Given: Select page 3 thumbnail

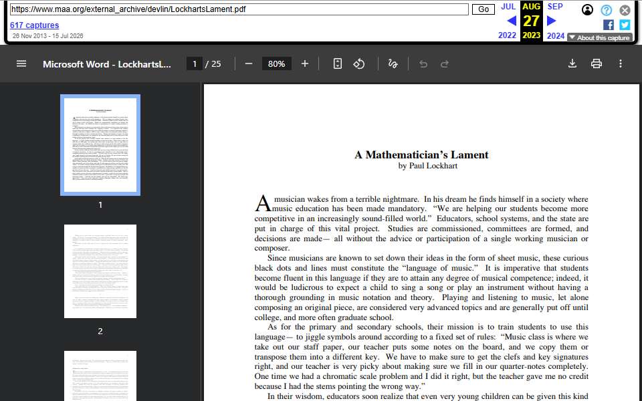Looking at the screenshot, I should pyautogui.click(x=100, y=376).
